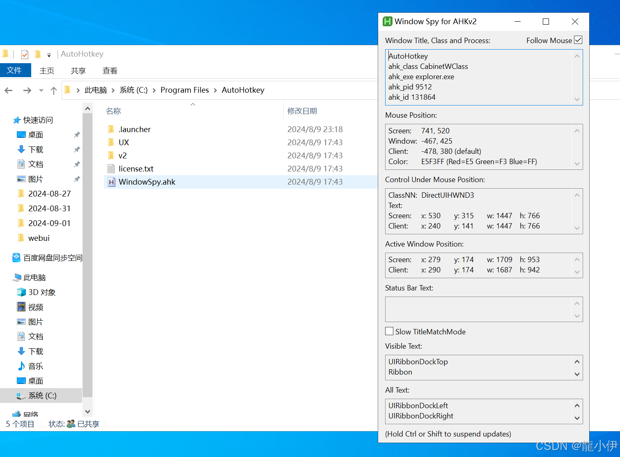Click the UIRibbonDockTop line in Visible Text

tap(418, 362)
